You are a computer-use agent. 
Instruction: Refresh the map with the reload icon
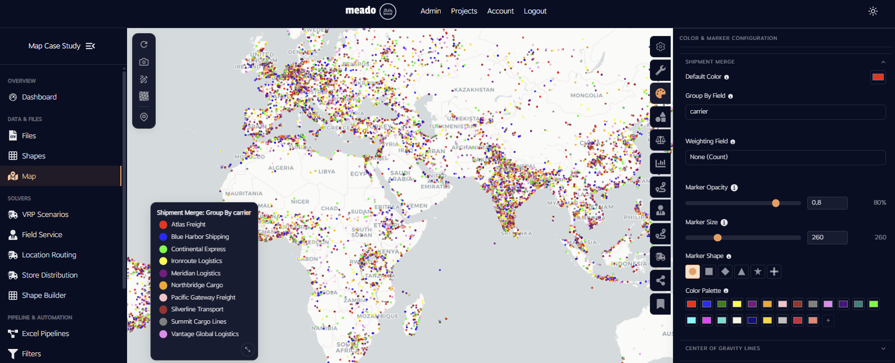144,44
